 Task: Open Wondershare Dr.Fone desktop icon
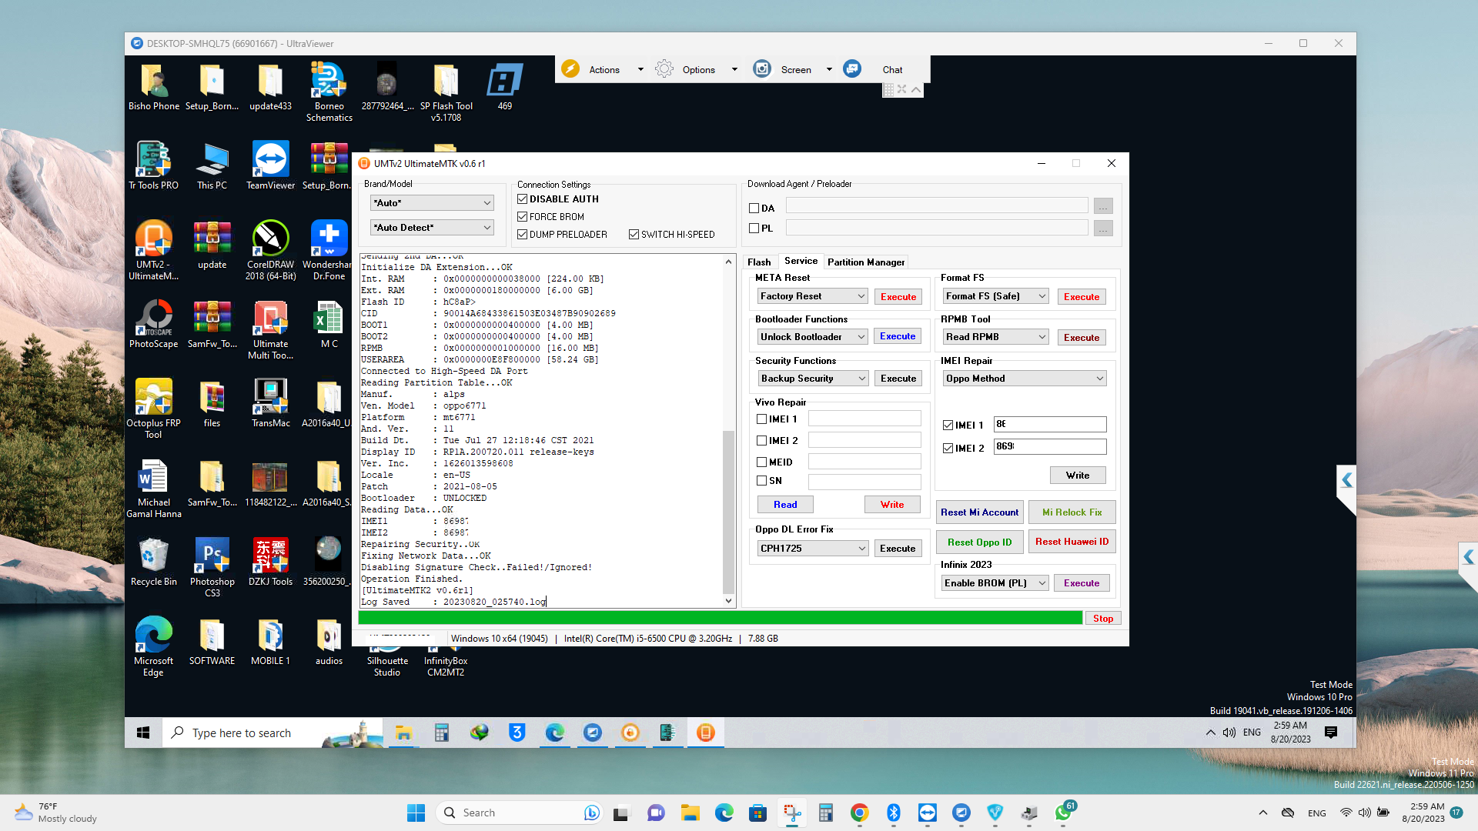(x=329, y=250)
